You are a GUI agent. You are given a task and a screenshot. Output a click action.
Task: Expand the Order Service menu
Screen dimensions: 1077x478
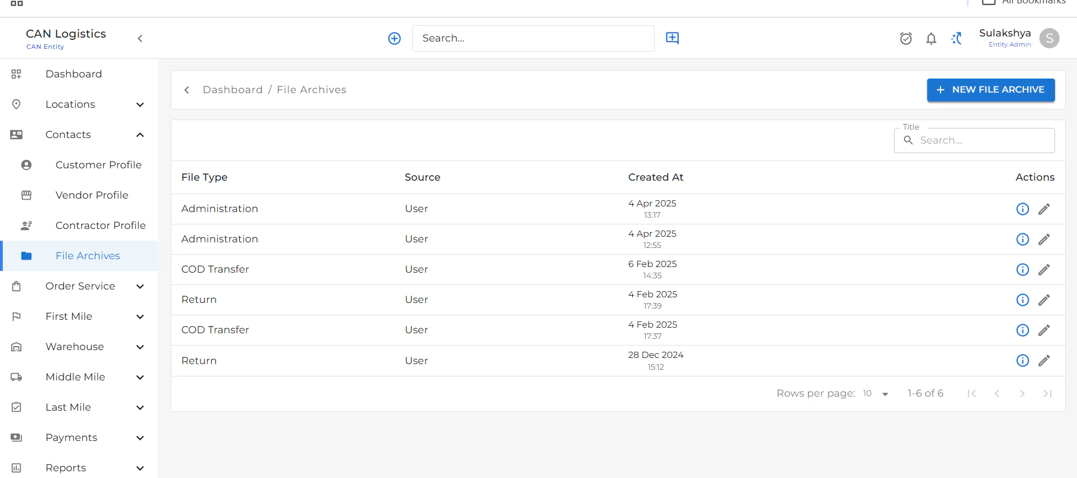[x=140, y=286]
